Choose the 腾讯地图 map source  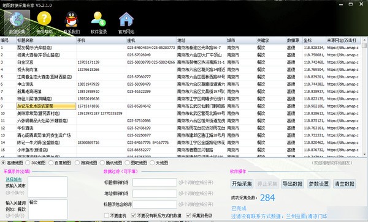click(x=102, y=163)
